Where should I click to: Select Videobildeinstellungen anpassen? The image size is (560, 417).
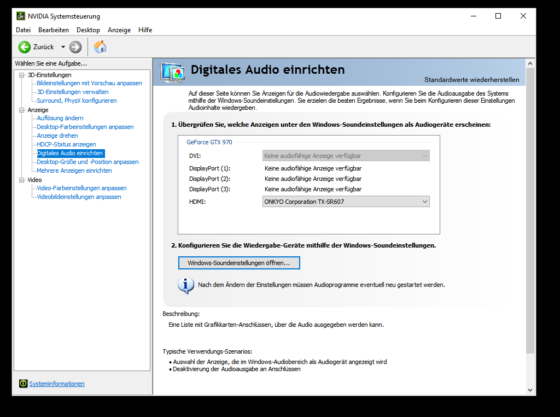pyautogui.click(x=79, y=197)
